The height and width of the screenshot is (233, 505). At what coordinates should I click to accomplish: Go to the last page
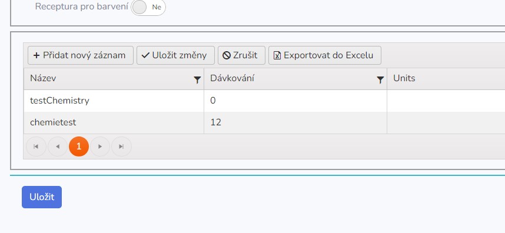pos(121,147)
